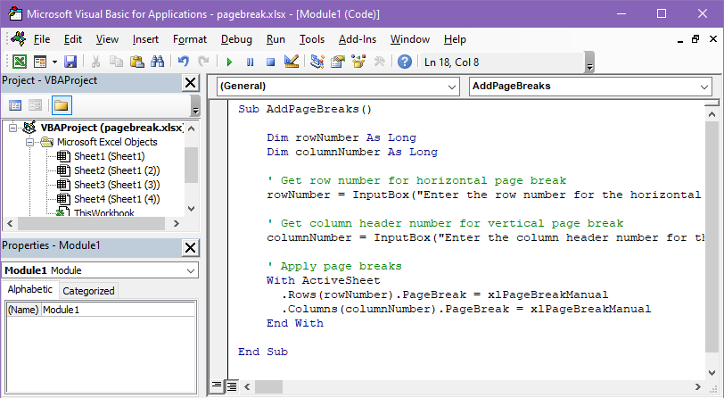Viewport: 724px width, 398px height.
Task: Open Find with the binoculars icon
Action: (157, 62)
